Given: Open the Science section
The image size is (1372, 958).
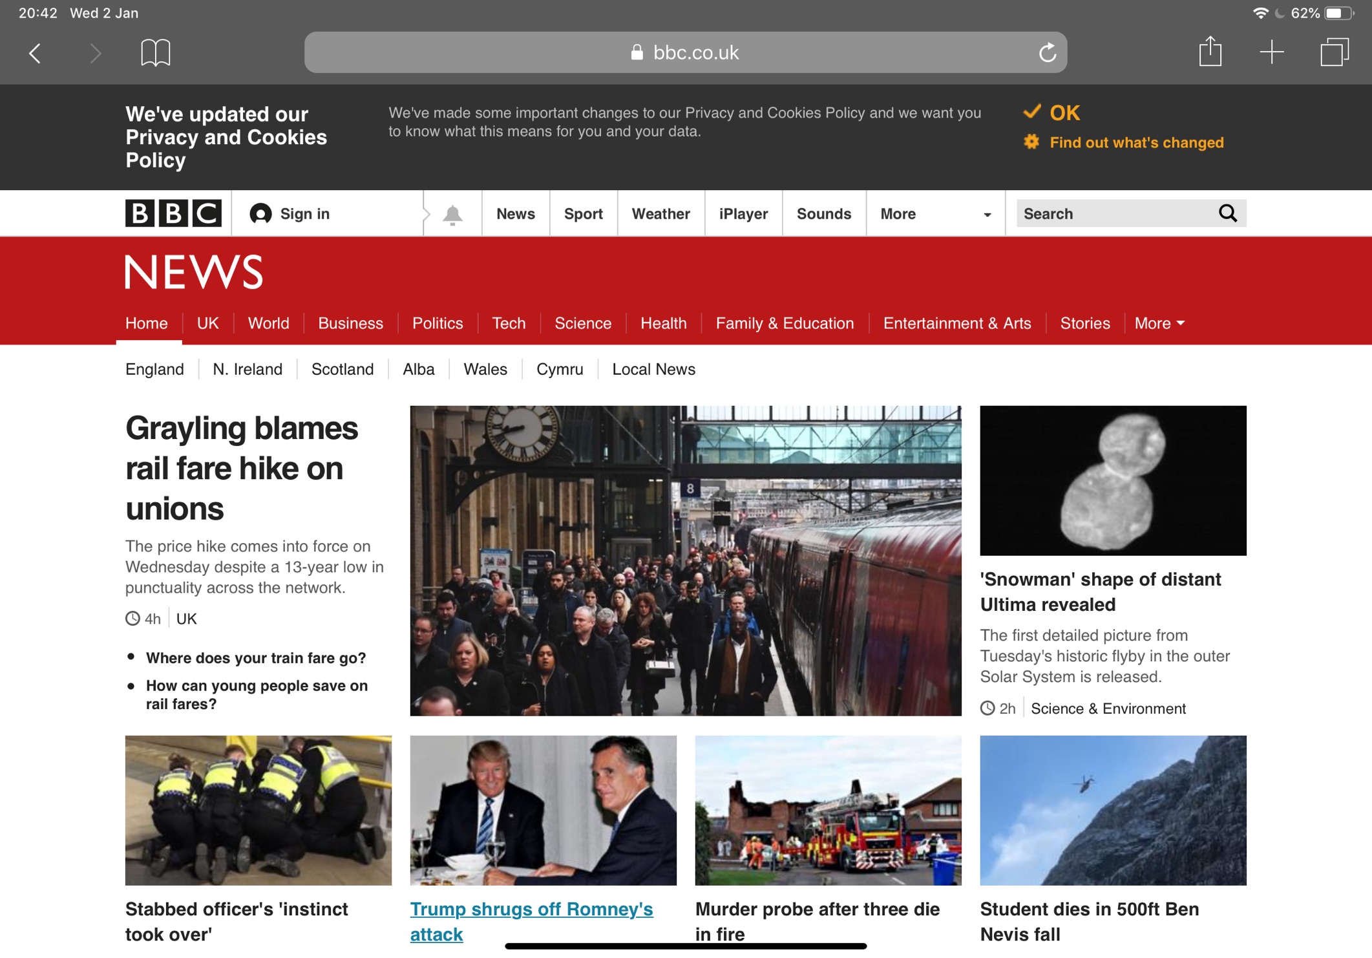Looking at the screenshot, I should click(583, 323).
